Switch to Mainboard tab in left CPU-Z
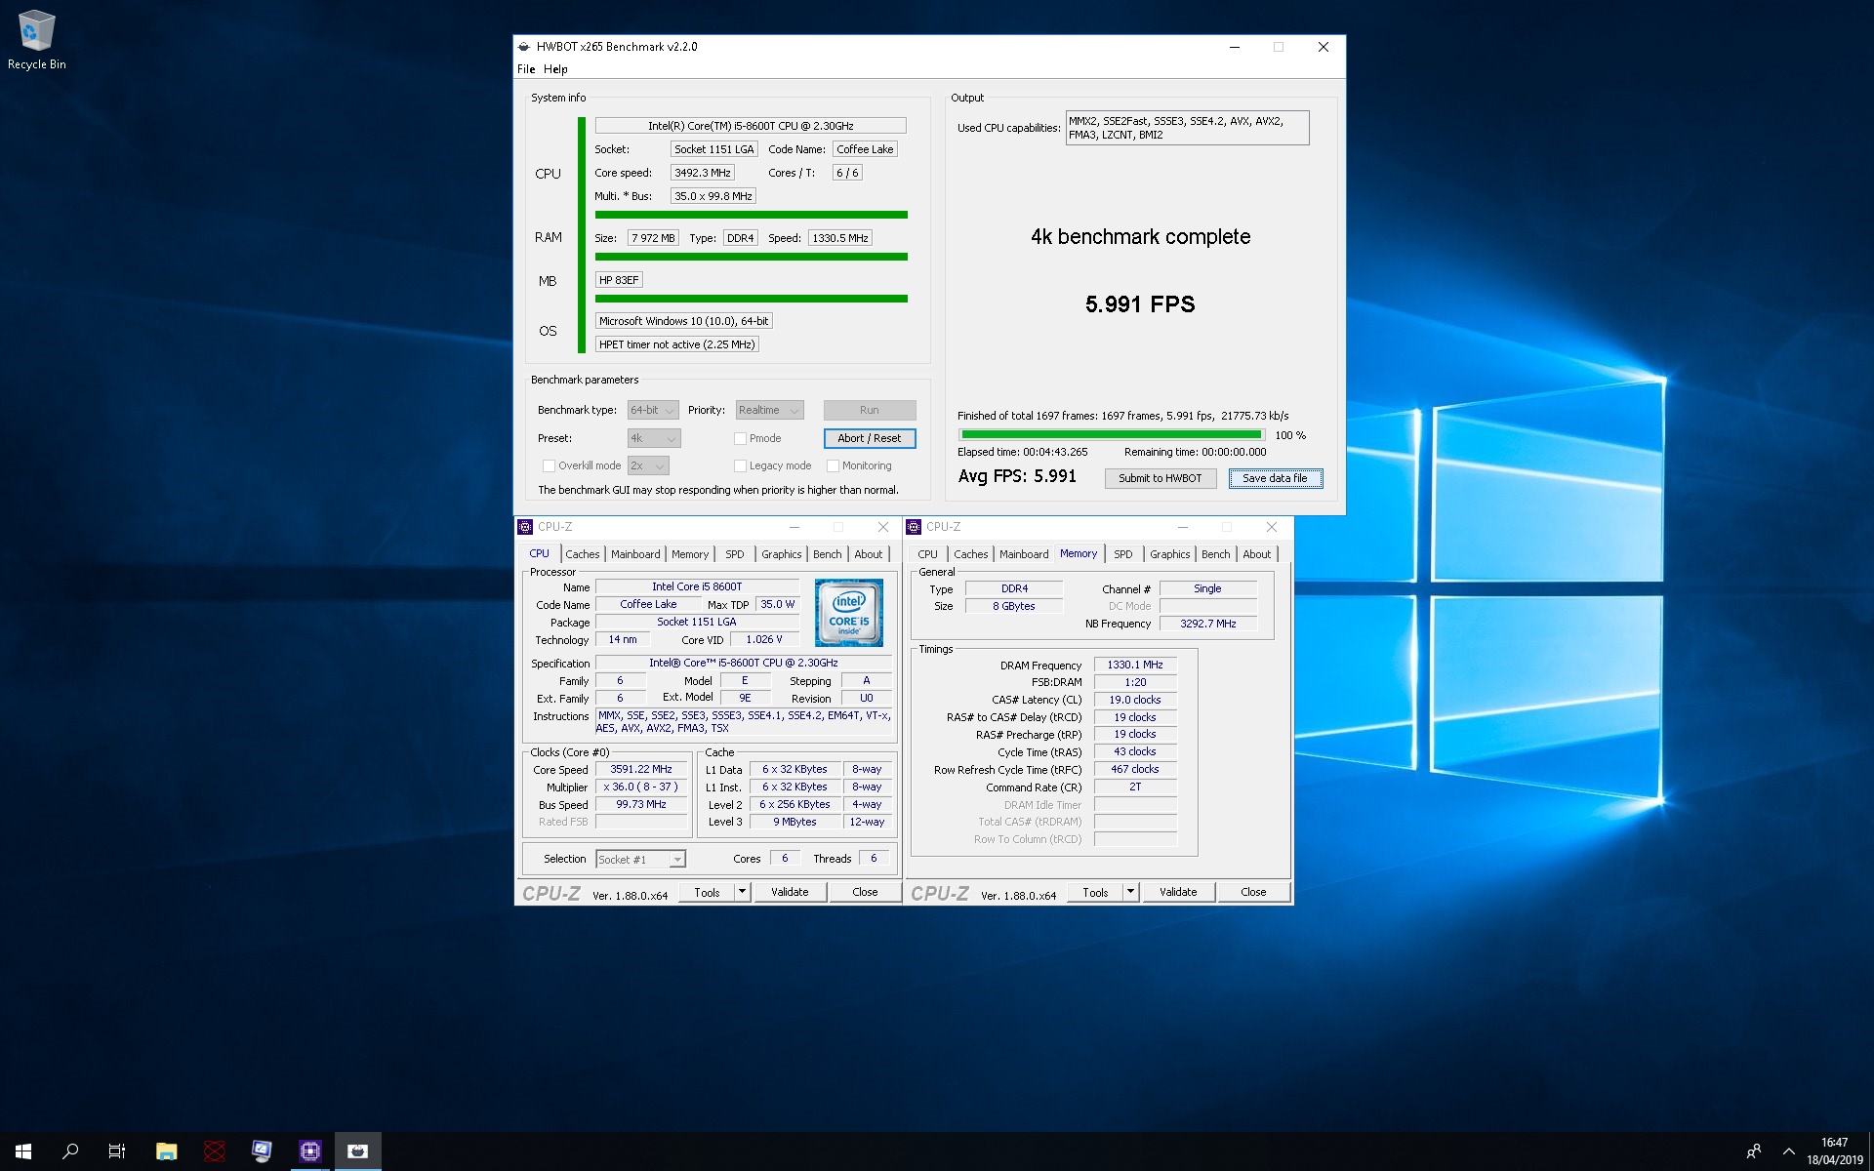Image resolution: width=1874 pixels, height=1171 pixels. coord(635,554)
